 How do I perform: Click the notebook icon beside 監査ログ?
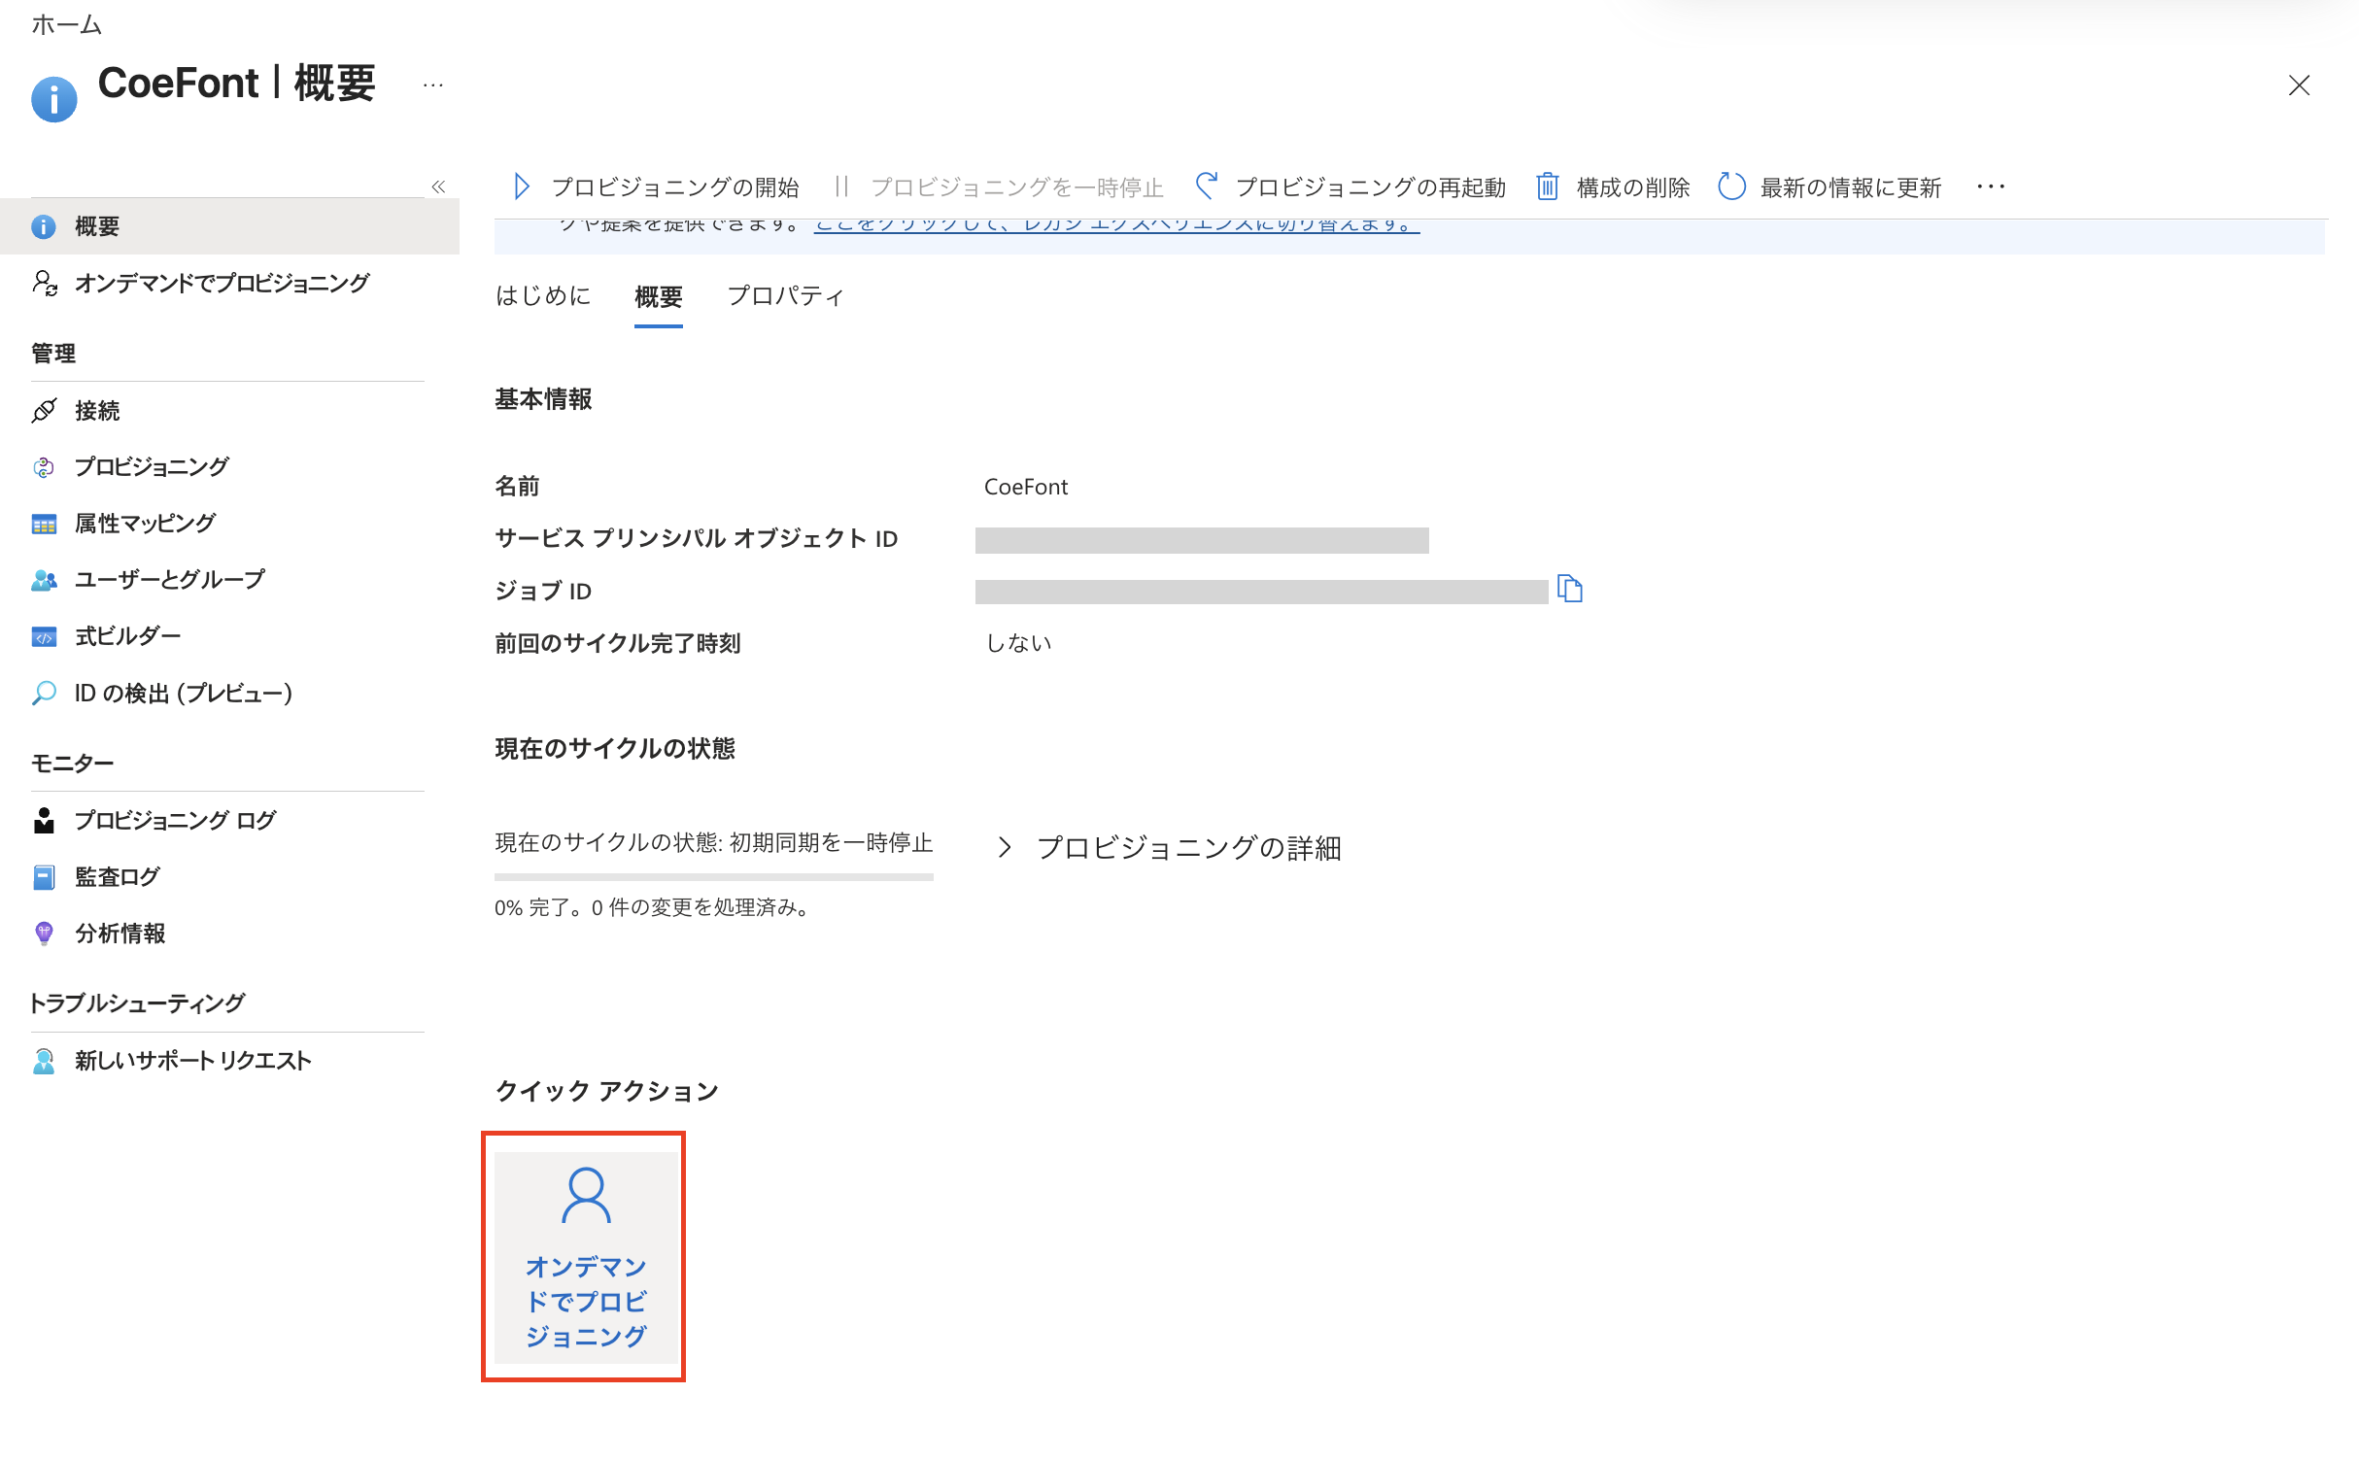coord(44,877)
